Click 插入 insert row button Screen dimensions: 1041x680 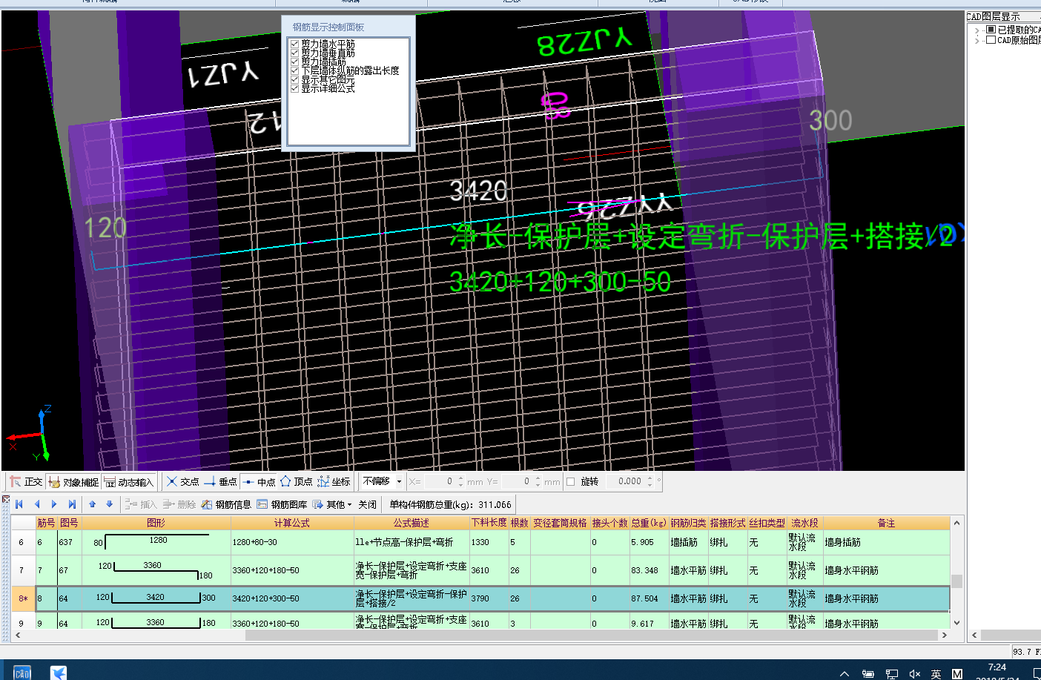tap(141, 504)
